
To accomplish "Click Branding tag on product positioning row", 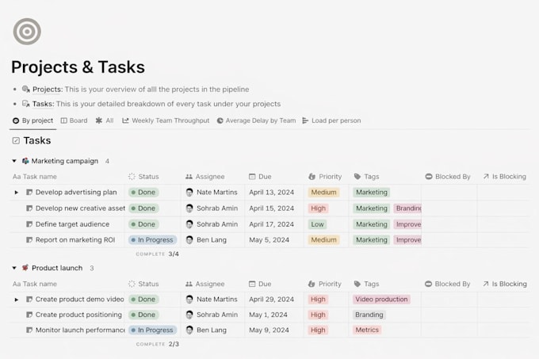I will tap(369, 315).
